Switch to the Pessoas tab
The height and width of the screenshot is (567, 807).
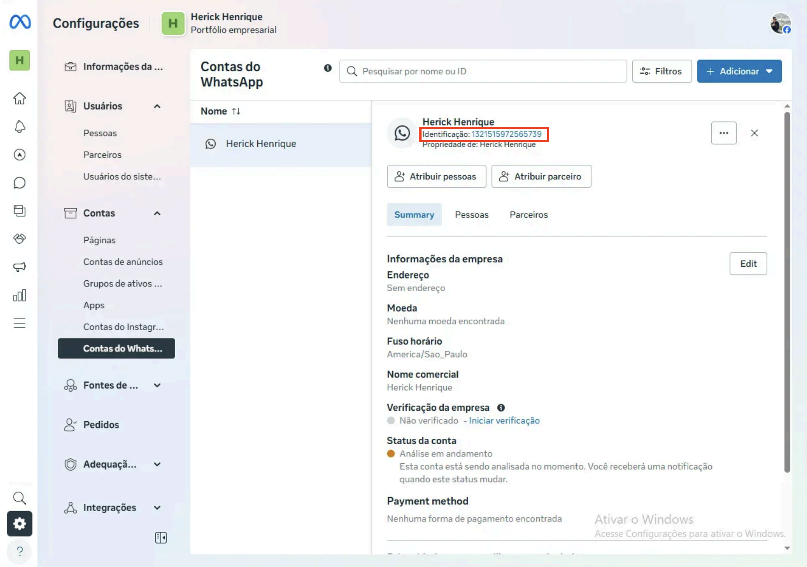pyautogui.click(x=472, y=214)
